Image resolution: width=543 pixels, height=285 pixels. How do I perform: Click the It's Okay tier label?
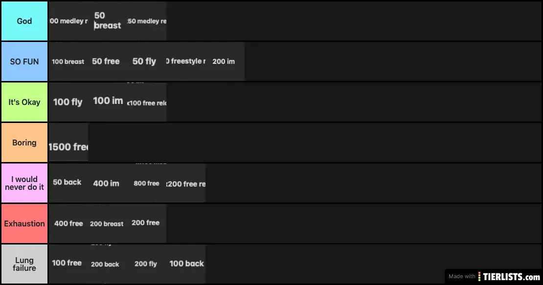(24, 102)
